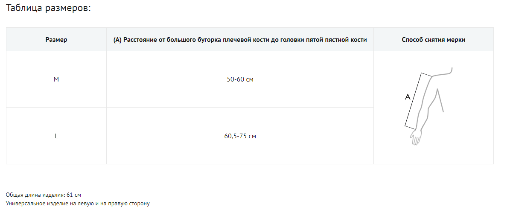This screenshot has width=513, height=210.
Task: Click the "Таблица размеров:" heading
Action: [48, 9]
